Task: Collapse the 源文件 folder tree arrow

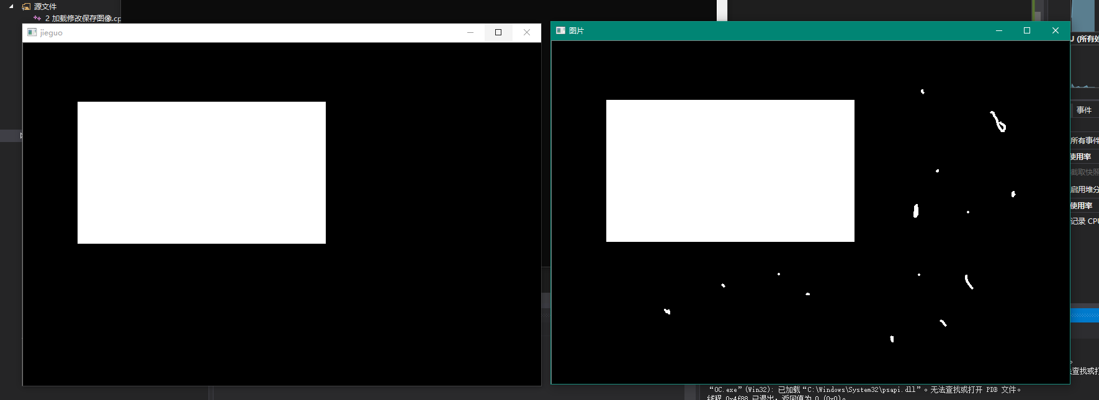Action: coord(11,6)
